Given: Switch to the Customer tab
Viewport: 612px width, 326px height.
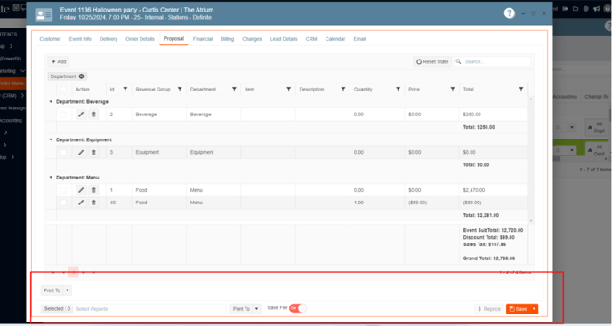Looking at the screenshot, I should 51,39.
